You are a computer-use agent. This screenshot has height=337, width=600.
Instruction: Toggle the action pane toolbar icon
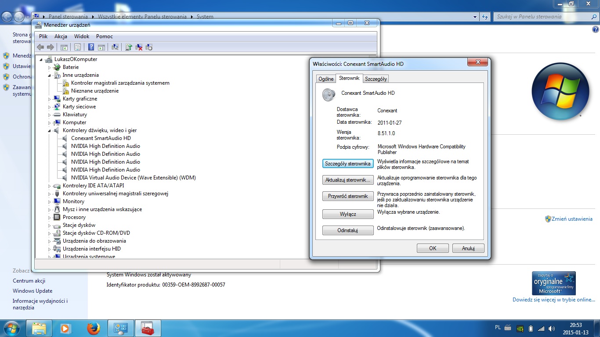pyautogui.click(x=101, y=47)
